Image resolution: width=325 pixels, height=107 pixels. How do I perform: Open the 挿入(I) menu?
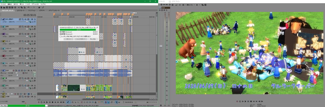(x=22, y=4)
